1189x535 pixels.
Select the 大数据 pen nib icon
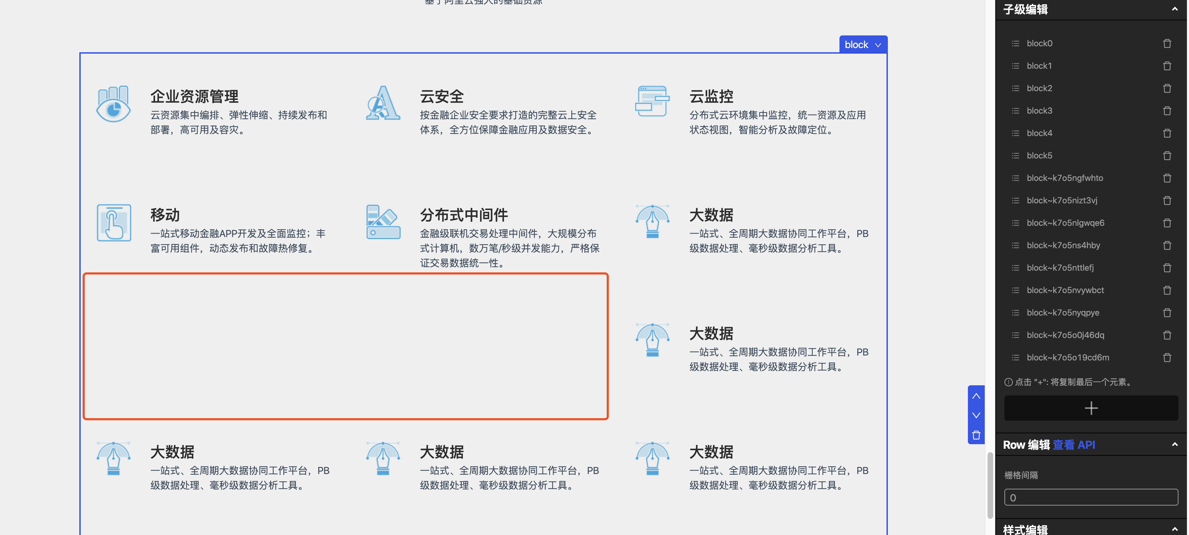click(652, 221)
